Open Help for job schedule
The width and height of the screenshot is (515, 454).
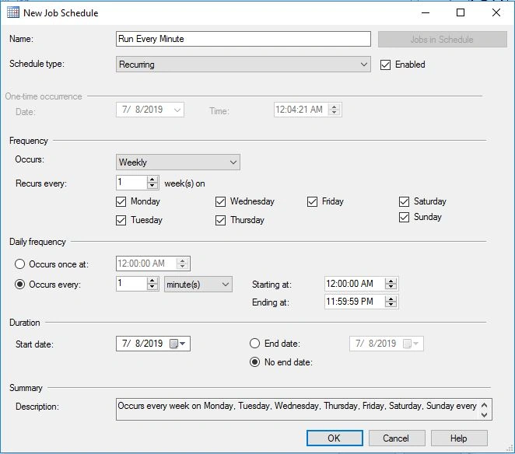pyautogui.click(x=459, y=438)
